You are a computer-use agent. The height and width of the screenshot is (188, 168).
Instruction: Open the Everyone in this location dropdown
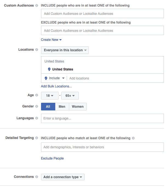click(x=65, y=50)
